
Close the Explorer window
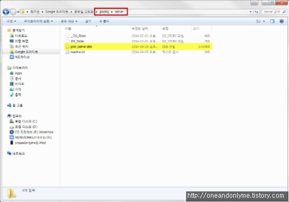[282, 3]
